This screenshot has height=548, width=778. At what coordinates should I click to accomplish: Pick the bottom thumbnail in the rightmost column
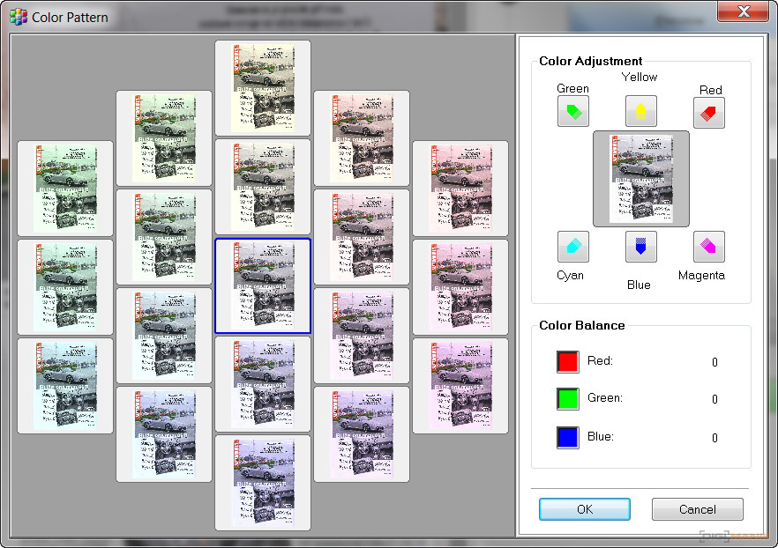coord(460,385)
